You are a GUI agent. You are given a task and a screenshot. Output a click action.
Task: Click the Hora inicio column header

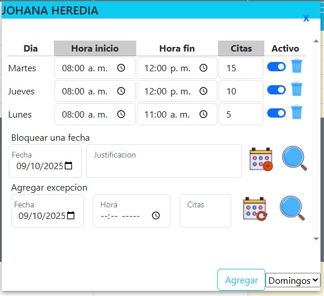pyautogui.click(x=95, y=48)
